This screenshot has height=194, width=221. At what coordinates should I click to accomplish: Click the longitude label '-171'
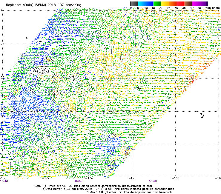pyautogui.click(x=132, y=178)
